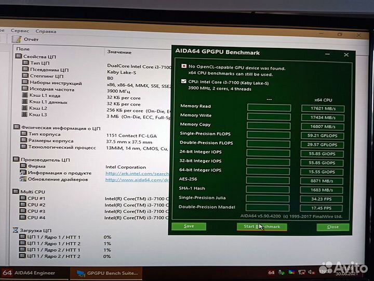Click the icon beside CPU #3
The height and width of the screenshot is (281, 374).
coord(22,211)
